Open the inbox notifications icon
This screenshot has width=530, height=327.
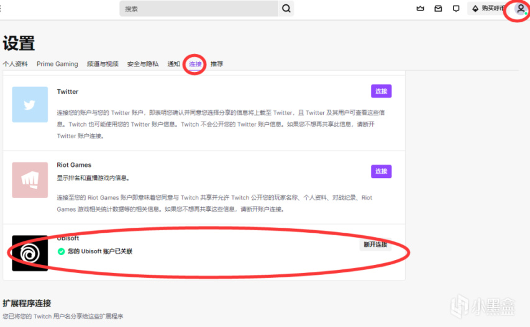click(438, 9)
